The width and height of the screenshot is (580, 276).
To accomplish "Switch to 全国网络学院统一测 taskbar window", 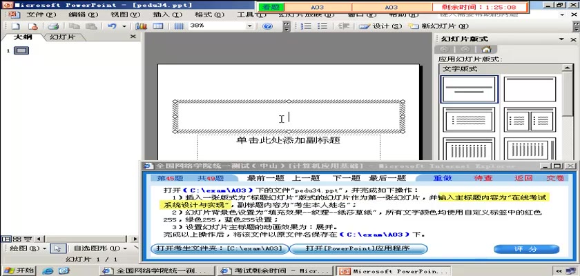I will 157,271.
